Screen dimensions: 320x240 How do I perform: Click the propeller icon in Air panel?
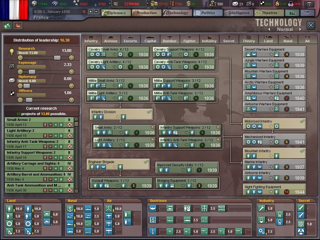click(x=109, y=208)
